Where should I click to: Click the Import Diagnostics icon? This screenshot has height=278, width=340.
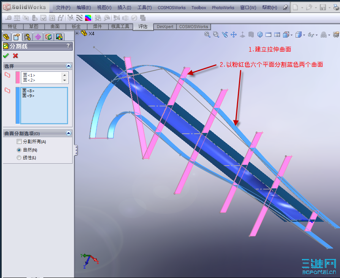(52, 18)
